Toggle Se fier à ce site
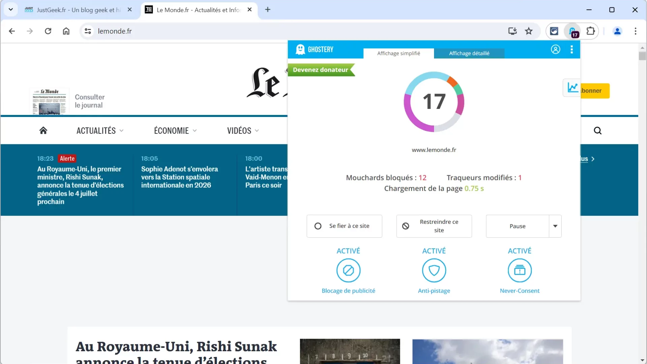 pyautogui.click(x=344, y=226)
